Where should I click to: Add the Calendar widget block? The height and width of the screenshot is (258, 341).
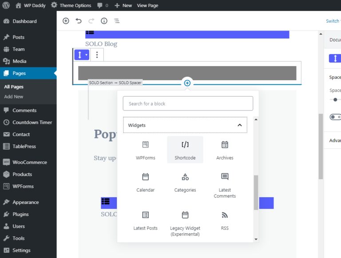tap(145, 182)
